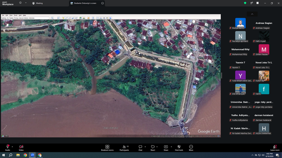Click the Muhammad Rifqi participant name
This screenshot has height=158, width=282.
[240, 50]
